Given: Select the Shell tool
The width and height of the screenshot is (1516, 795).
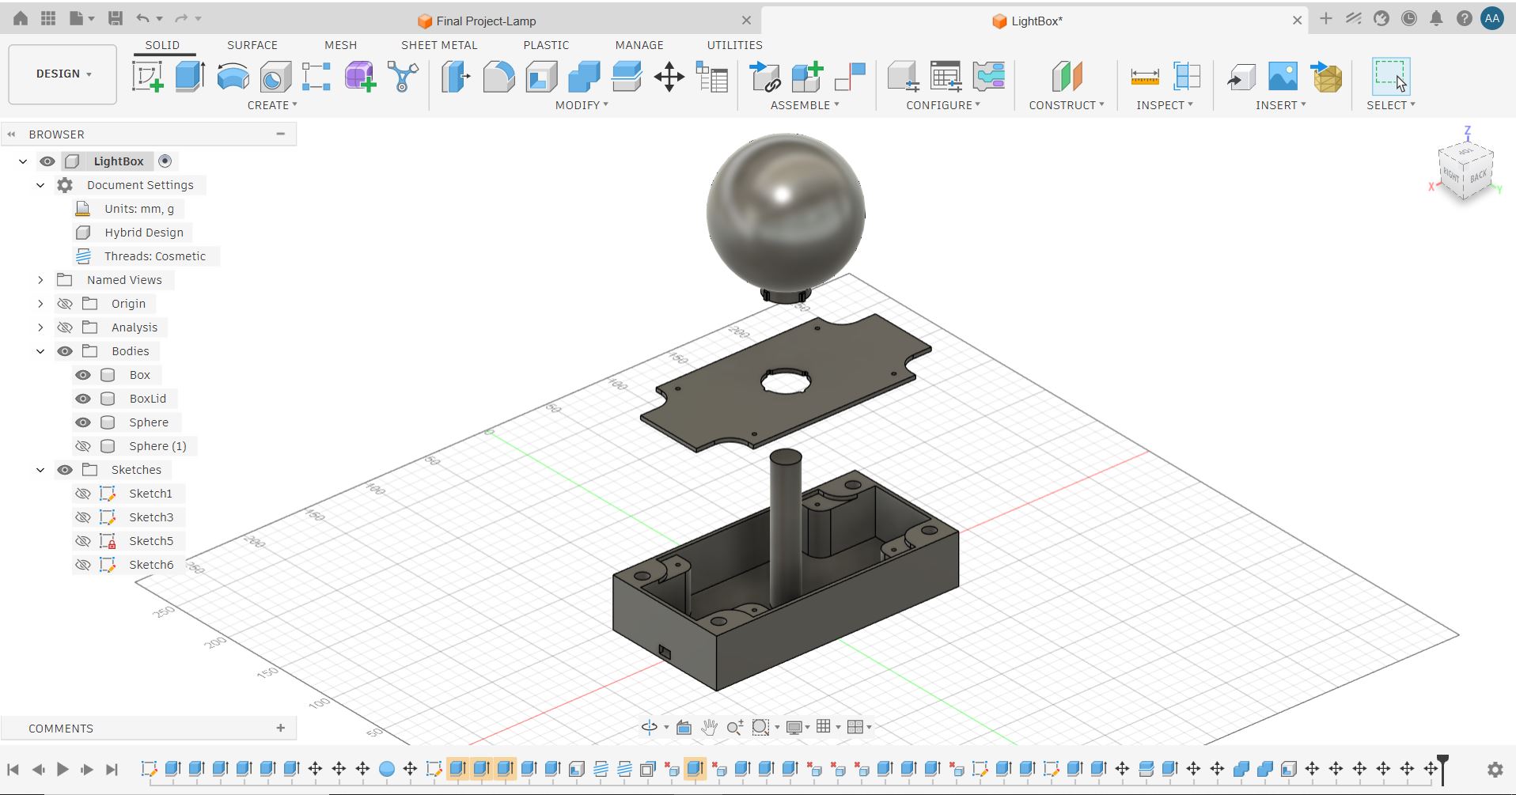Looking at the screenshot, I should point(541,77).
